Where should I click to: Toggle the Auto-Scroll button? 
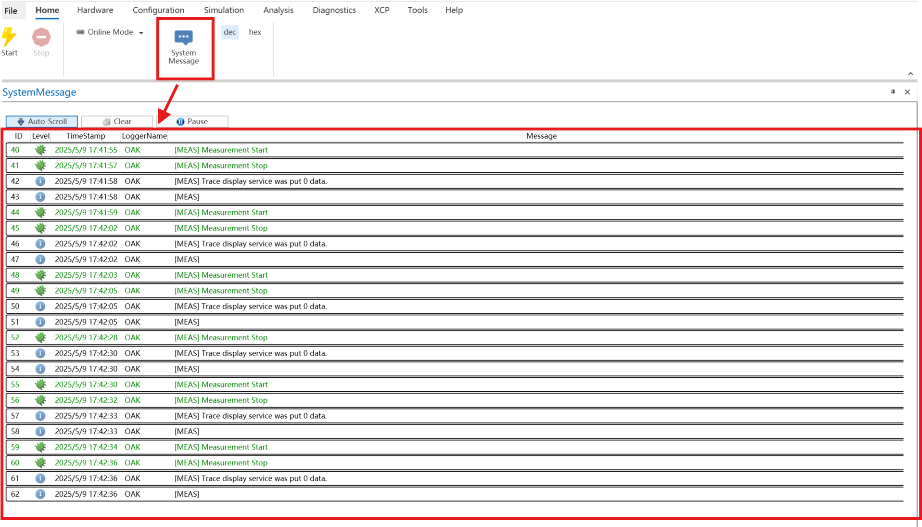pyautogui.click(x=42, y=121)
